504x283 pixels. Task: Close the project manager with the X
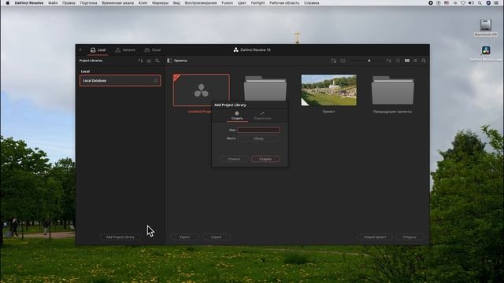point(80,50)
